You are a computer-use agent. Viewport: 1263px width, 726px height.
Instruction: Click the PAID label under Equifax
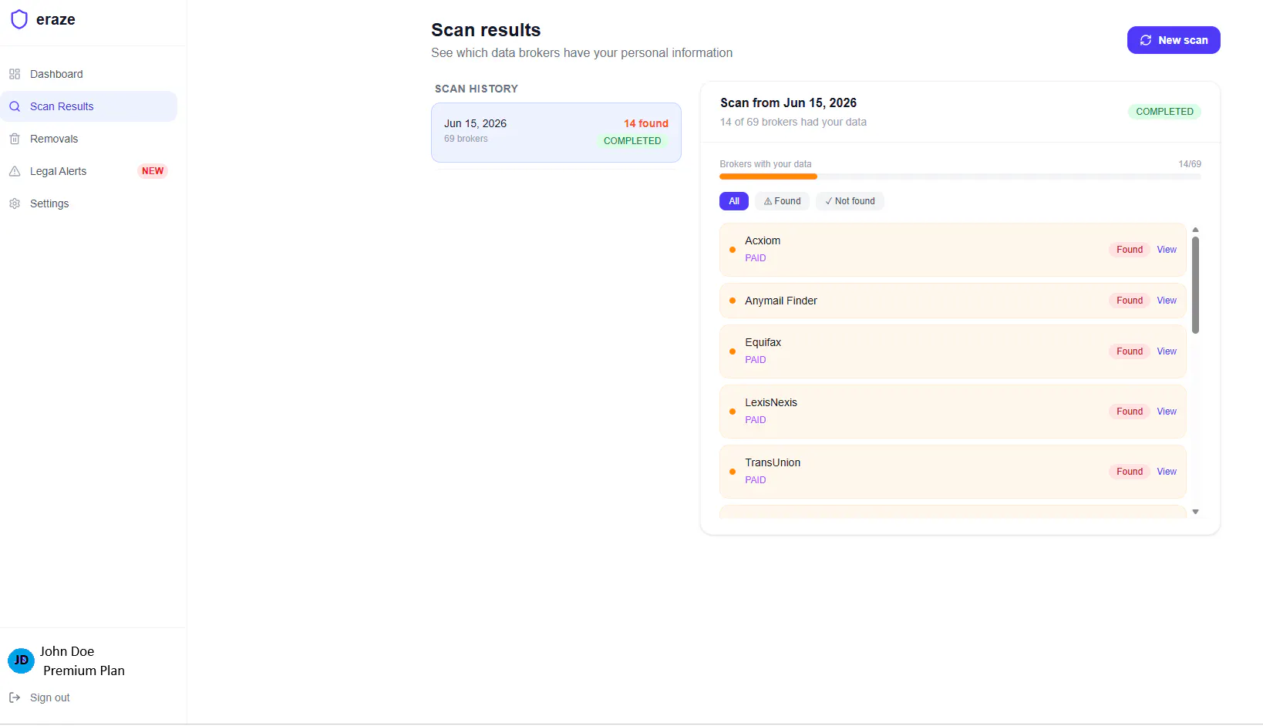coord(756,360)
